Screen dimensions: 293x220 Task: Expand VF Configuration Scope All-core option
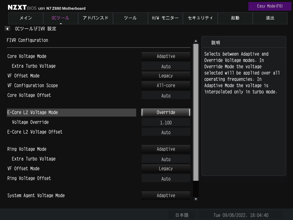point(166,86)
